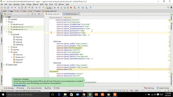The image size is (173, 97).
Task: Click the AVD Manager toolbar icon
Action: click(75, 8)
